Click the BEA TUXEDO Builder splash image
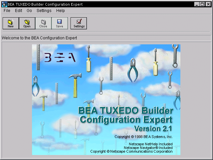Screen dimensions: 213x160 click(106, 100)
